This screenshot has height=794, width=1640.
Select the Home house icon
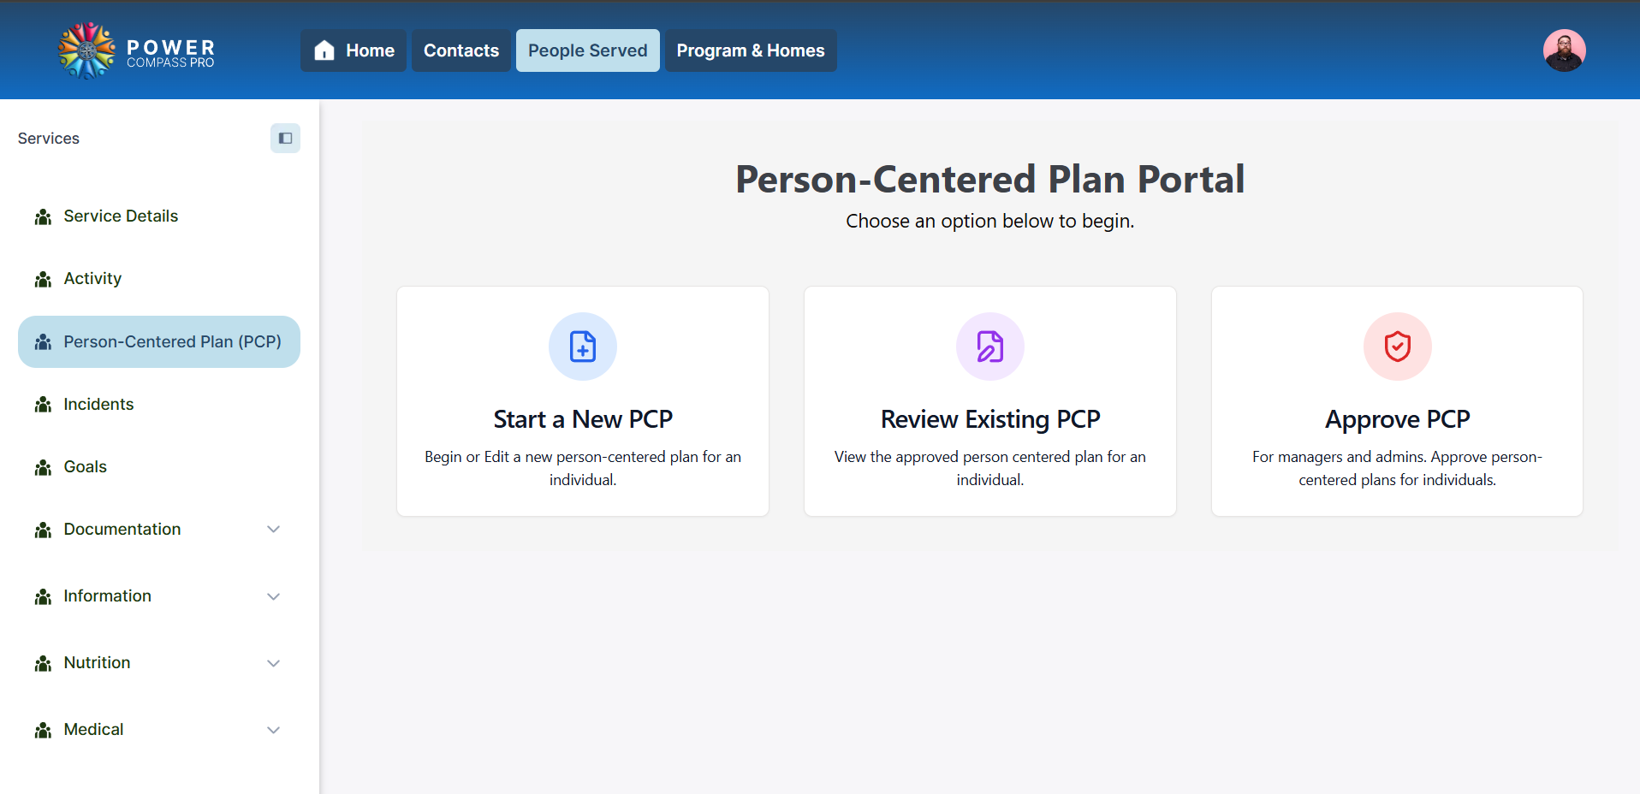click(x=324, y=50)
